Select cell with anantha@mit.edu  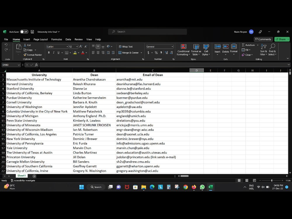tap(153, 79)
